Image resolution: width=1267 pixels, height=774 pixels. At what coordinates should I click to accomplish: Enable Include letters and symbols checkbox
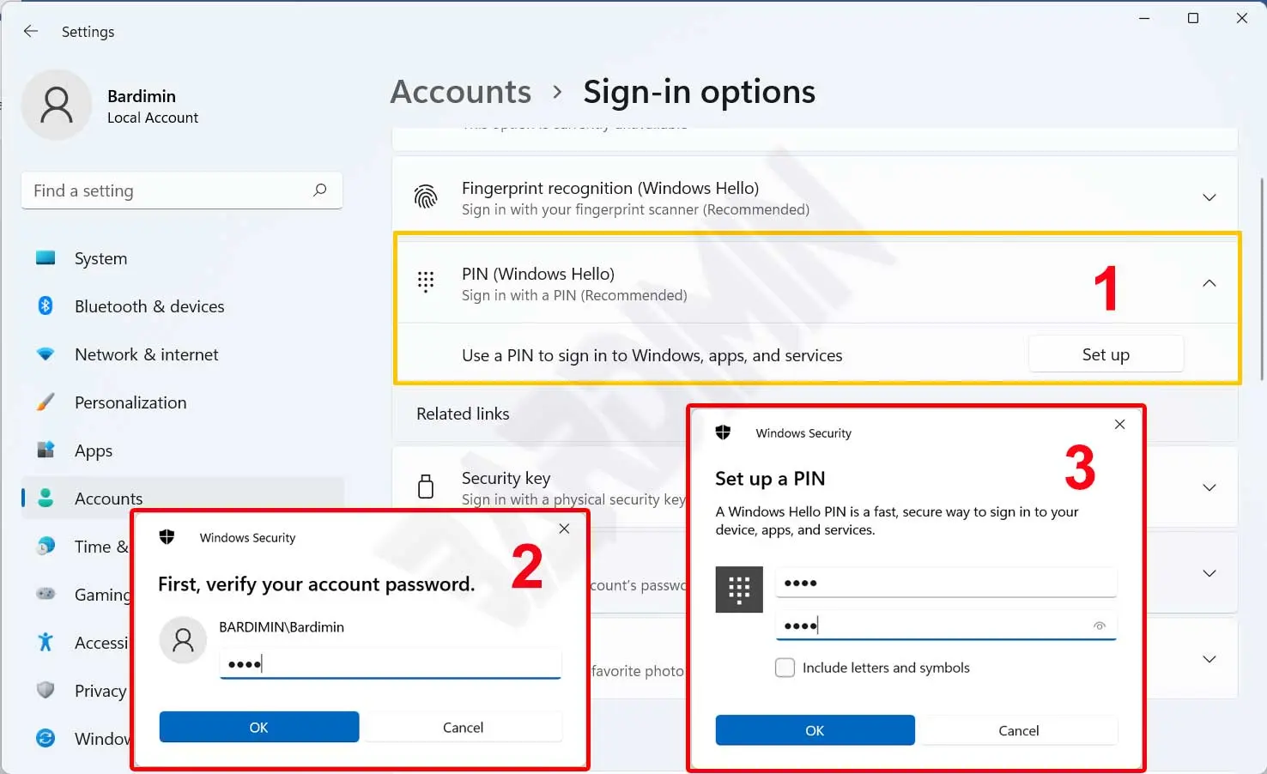tap(785, 668)
